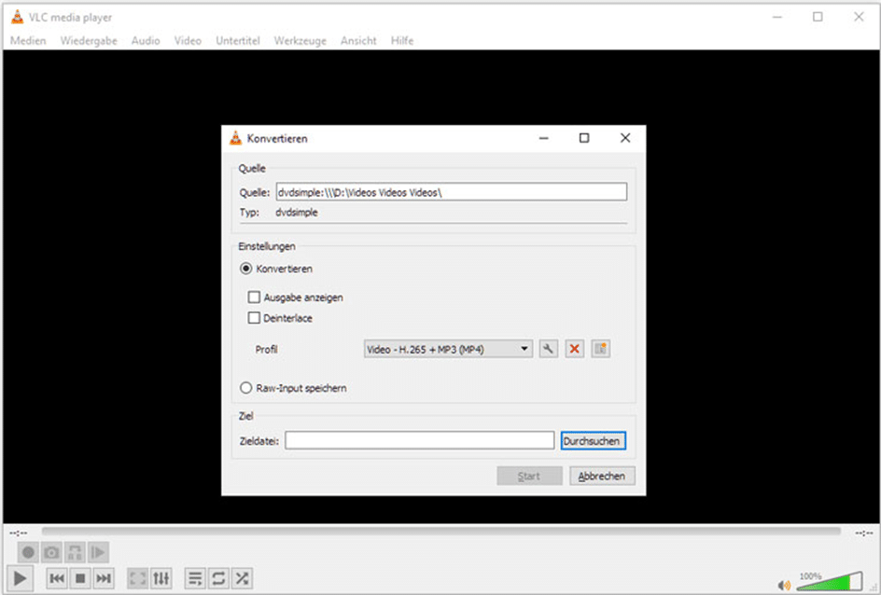
Task: Click the "VLC media player" window title
Action: (71, 18)
